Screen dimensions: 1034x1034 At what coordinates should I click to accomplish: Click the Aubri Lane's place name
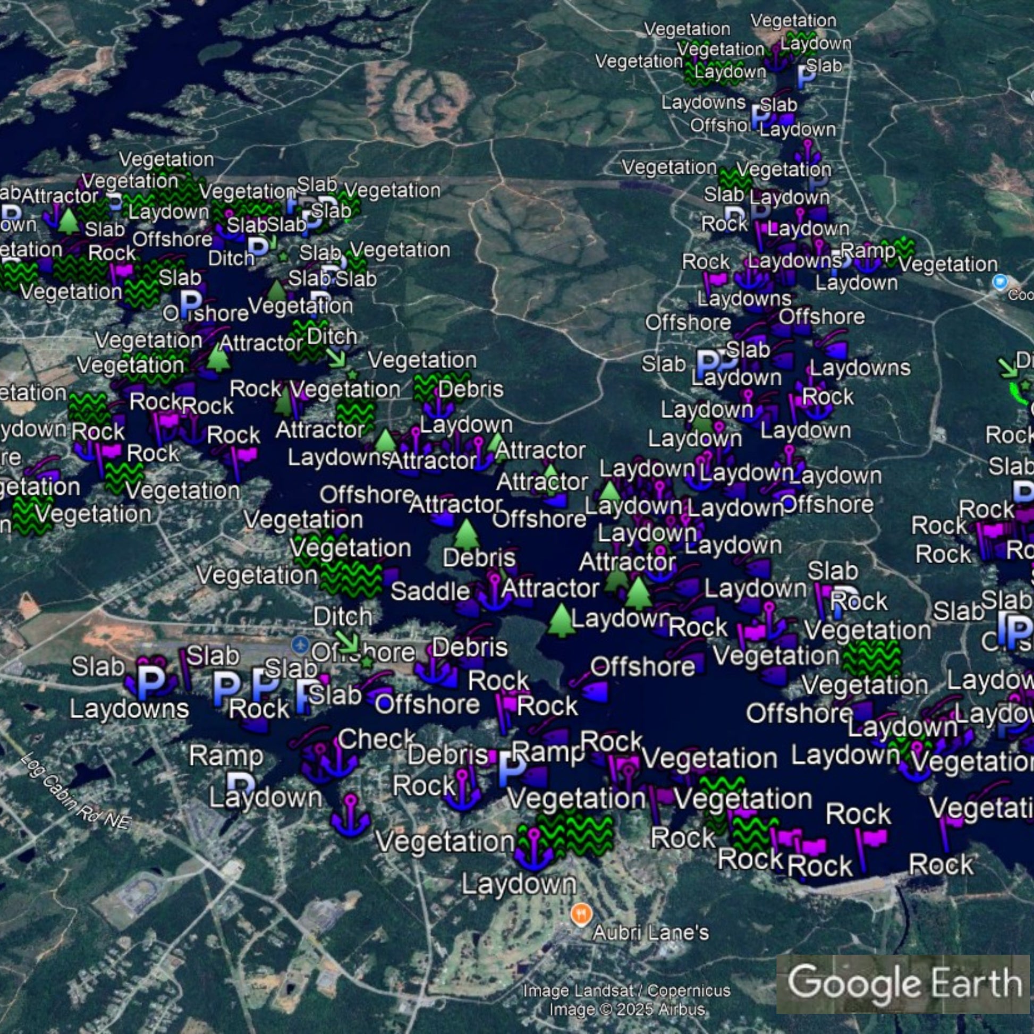(651, 933)
